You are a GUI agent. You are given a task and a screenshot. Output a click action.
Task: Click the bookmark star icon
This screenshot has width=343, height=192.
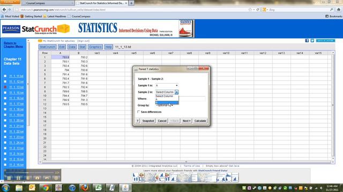click(250, 10)
